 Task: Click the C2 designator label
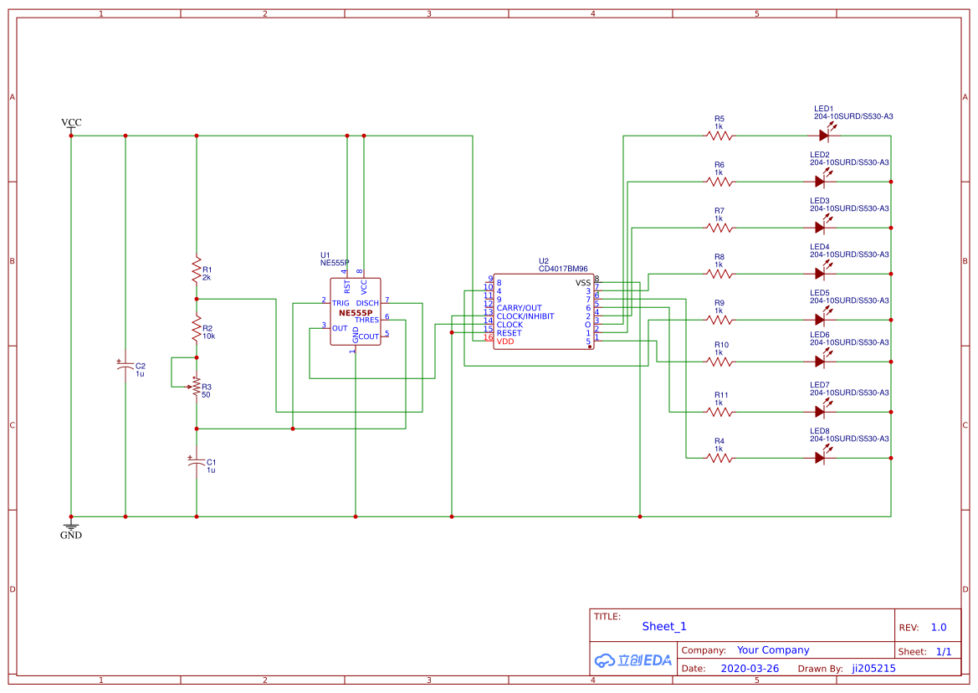(x=141, y=366)
